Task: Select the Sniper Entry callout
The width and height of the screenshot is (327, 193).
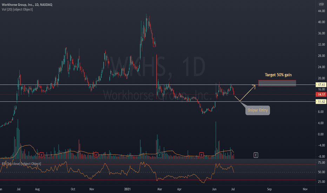Action: (x=258, y=110)
